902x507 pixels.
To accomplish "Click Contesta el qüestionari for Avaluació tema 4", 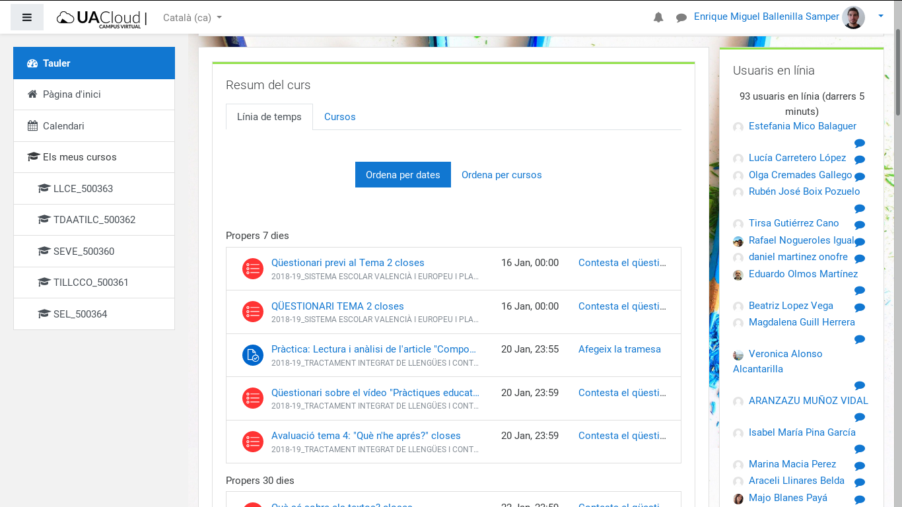I will pos(622,436).
